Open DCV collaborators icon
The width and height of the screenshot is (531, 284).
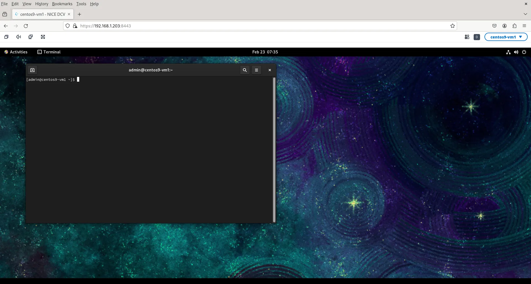[x=467, y=37]
